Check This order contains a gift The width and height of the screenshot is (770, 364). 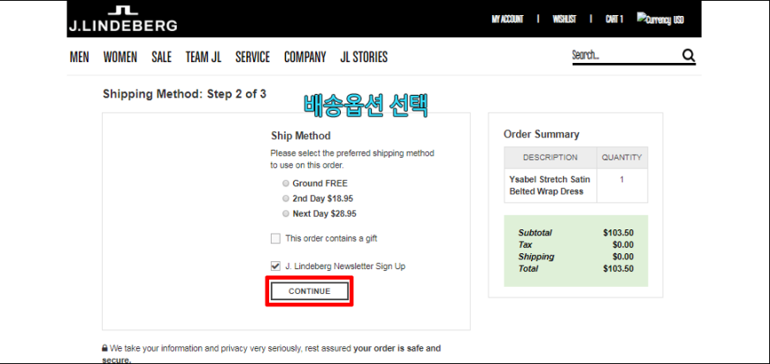(x=275, y=239)
